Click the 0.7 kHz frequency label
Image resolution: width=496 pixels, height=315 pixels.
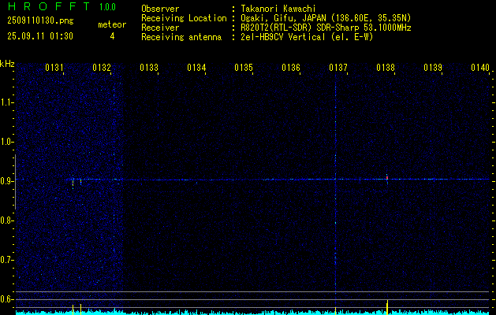pyautogui.click(x=6, y=260)
